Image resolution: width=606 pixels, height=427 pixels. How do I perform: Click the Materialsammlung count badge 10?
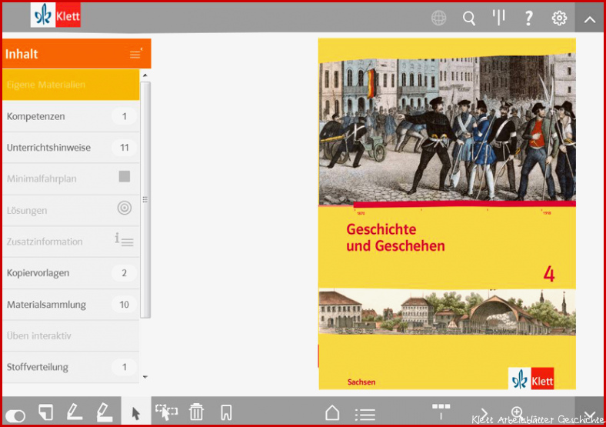click(x=124, y=305)
